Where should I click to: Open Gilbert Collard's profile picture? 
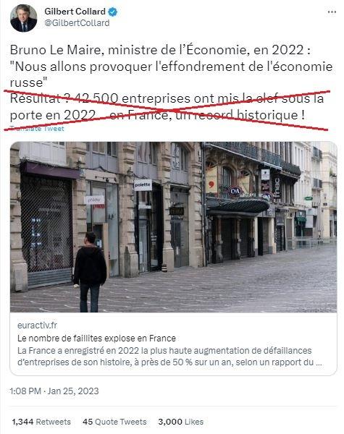(23, 18)
